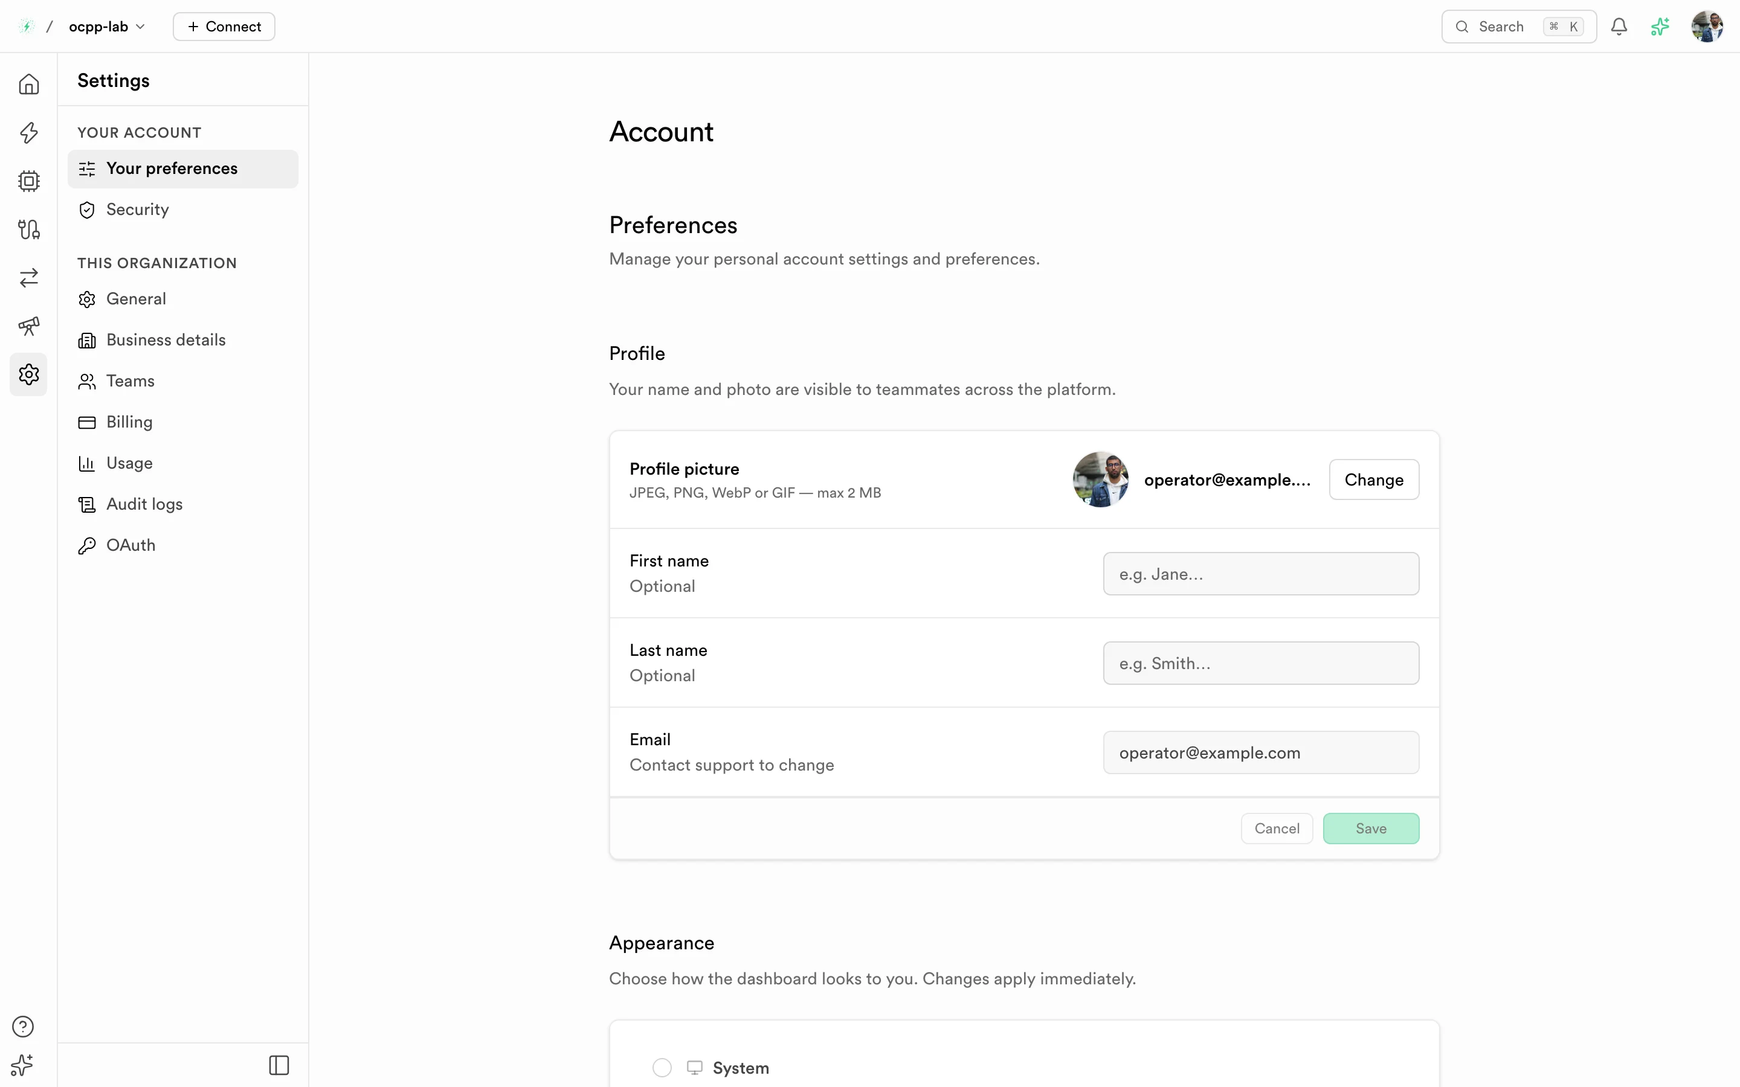Image resolution: width=1740 pixels, height=1087 pixels.
Task: Open the charging connector icon in the left rail
Action: (29, 229)
